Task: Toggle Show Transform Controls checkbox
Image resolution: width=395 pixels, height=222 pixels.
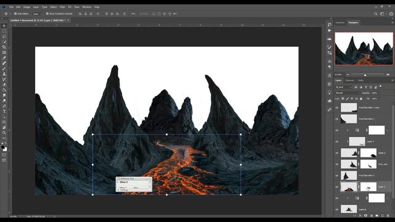Action: click(x=47, y=14)
